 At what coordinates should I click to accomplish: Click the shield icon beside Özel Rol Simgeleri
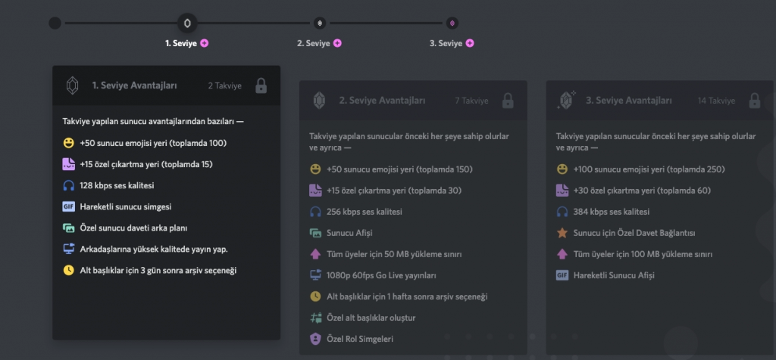point(315,339)
